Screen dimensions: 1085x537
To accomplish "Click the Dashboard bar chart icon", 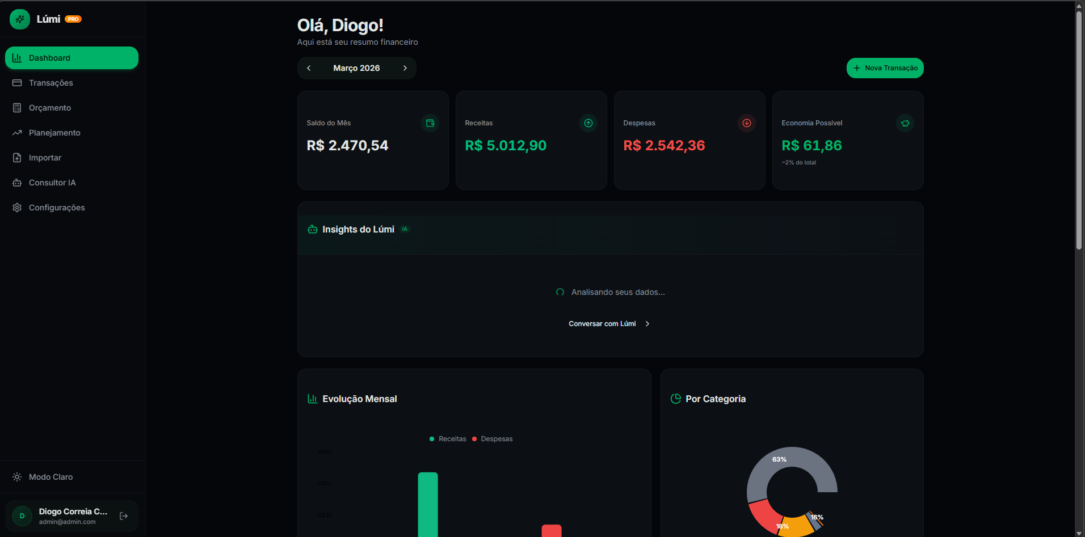I will (x=17, y=58).
